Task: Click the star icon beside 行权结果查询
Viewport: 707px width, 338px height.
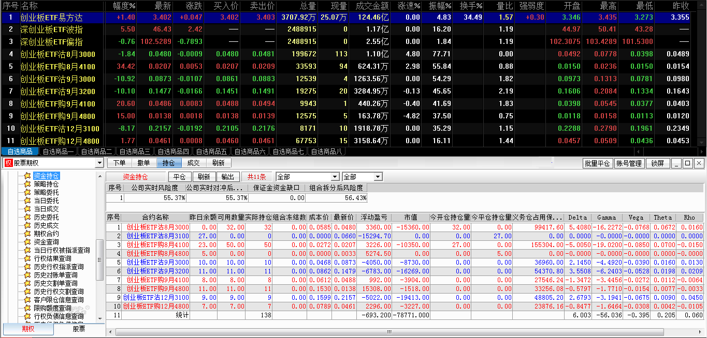Action: pyautogui.click(x=27, y=258)
